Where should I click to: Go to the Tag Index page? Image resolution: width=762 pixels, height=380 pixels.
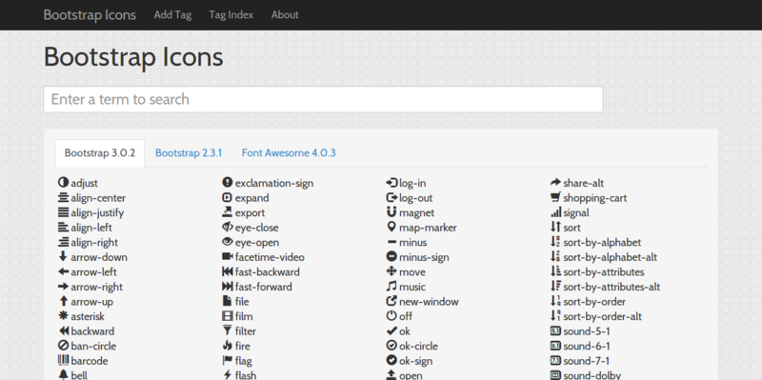(x=231, y=14)
